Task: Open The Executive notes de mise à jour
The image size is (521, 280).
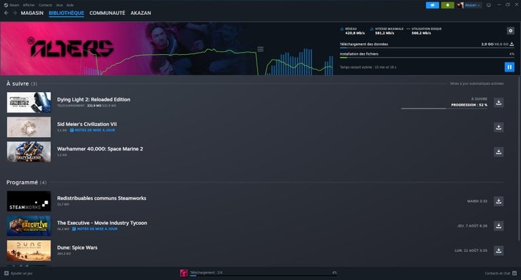Action: (97, 229)
